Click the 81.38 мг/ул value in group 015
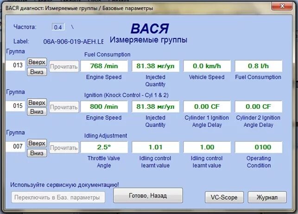The height and width of the screenshot is (214, 298). (155, 107)
